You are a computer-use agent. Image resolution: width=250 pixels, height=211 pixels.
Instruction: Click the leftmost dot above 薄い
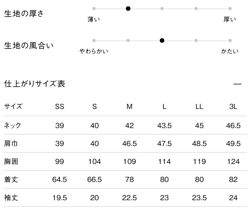coord(94,9)
